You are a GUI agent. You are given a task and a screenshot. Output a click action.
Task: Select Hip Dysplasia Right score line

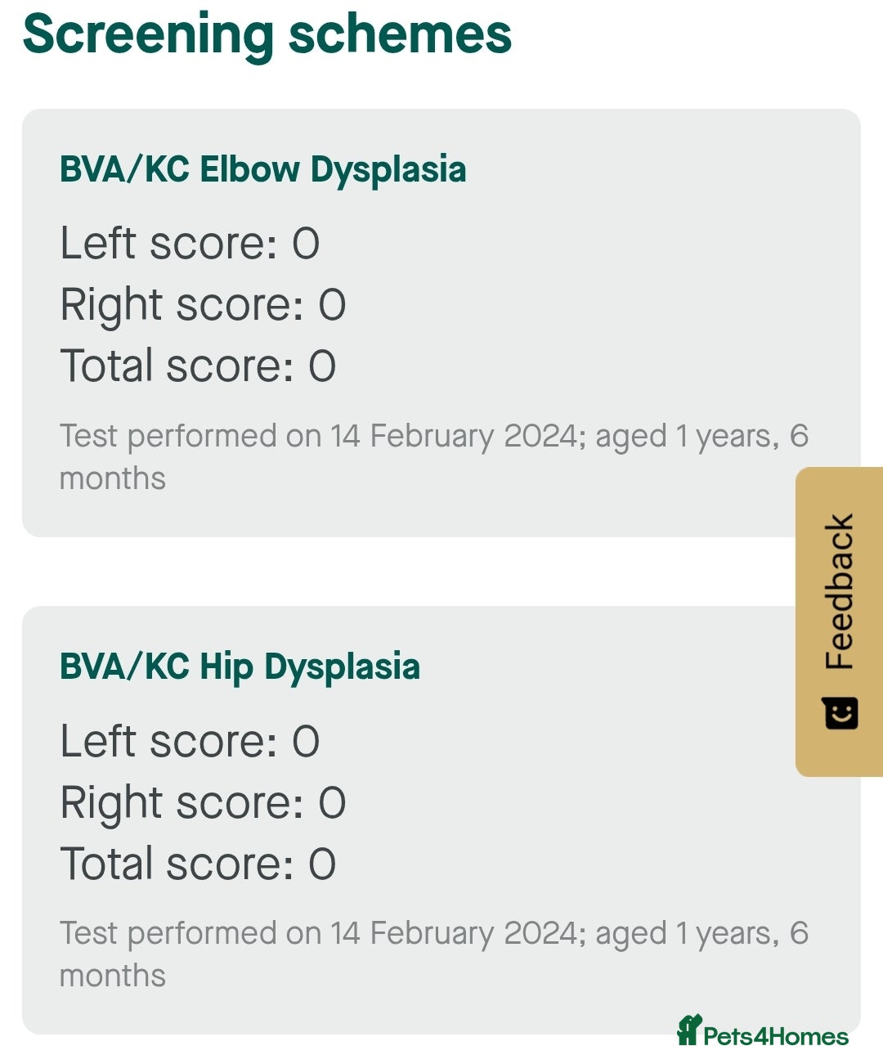point(203,802)
